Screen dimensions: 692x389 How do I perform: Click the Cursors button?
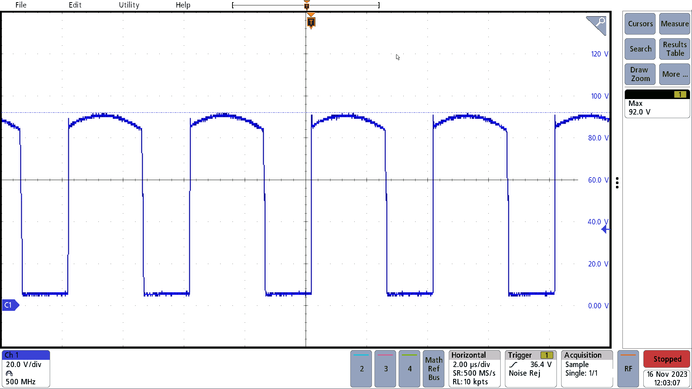pos(640,24)
